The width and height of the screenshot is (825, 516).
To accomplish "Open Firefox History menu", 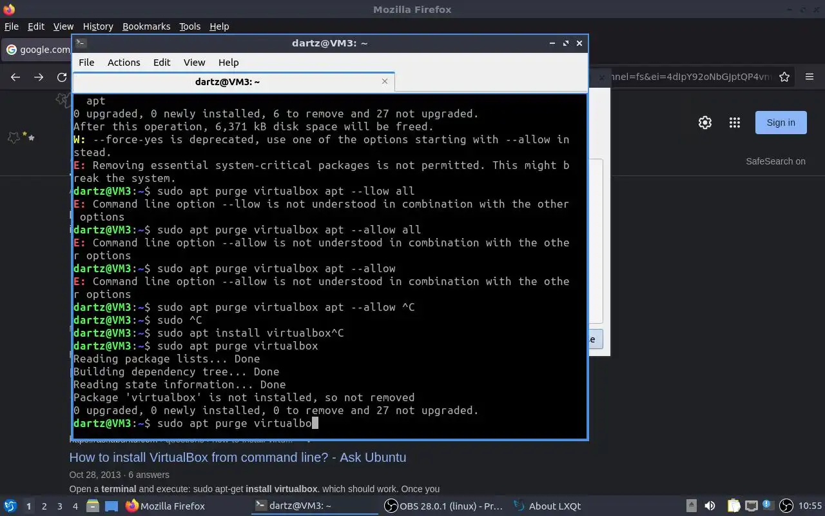I will [98, 26].
